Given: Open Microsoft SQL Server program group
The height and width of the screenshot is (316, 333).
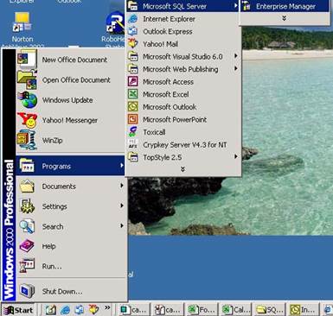Looking at the screenshot, I should (183, 6).
